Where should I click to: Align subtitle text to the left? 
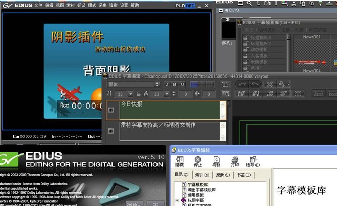point(194,84)
